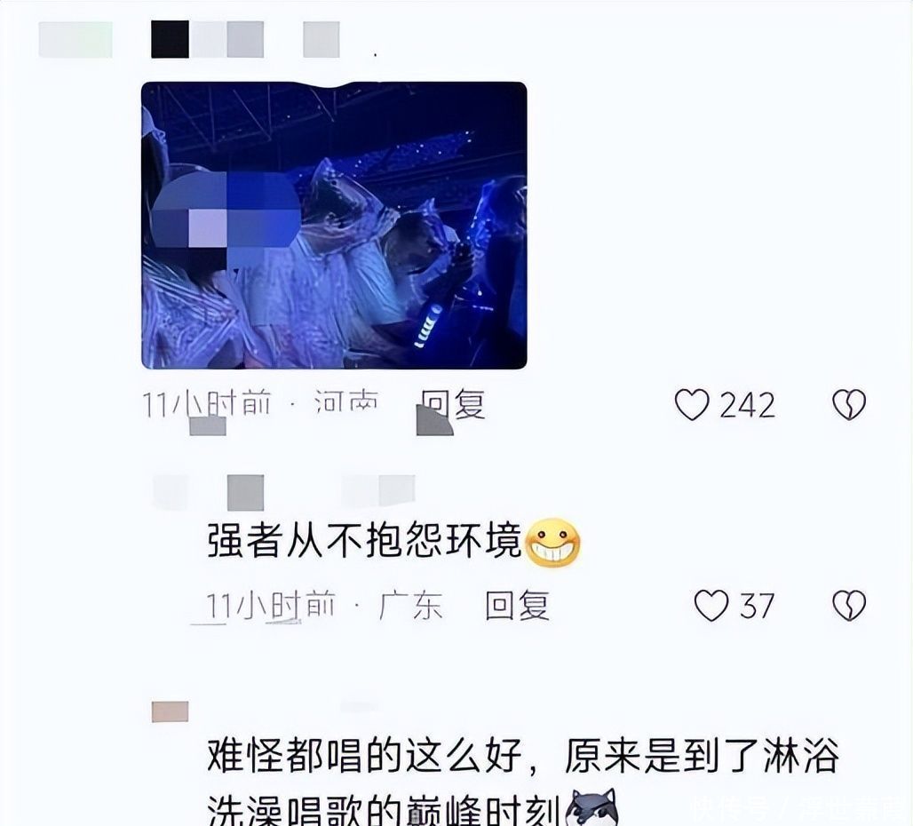Open the blue concert photo thumbnail
913x826 pixels.
[x=334, y=226]
